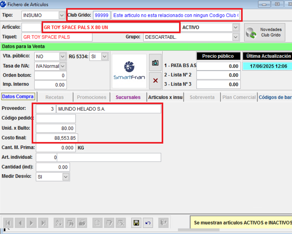Click the Código pedido input field
This screenshot has width=292, height=234.
pyautogui.click(x=56, y=118)
